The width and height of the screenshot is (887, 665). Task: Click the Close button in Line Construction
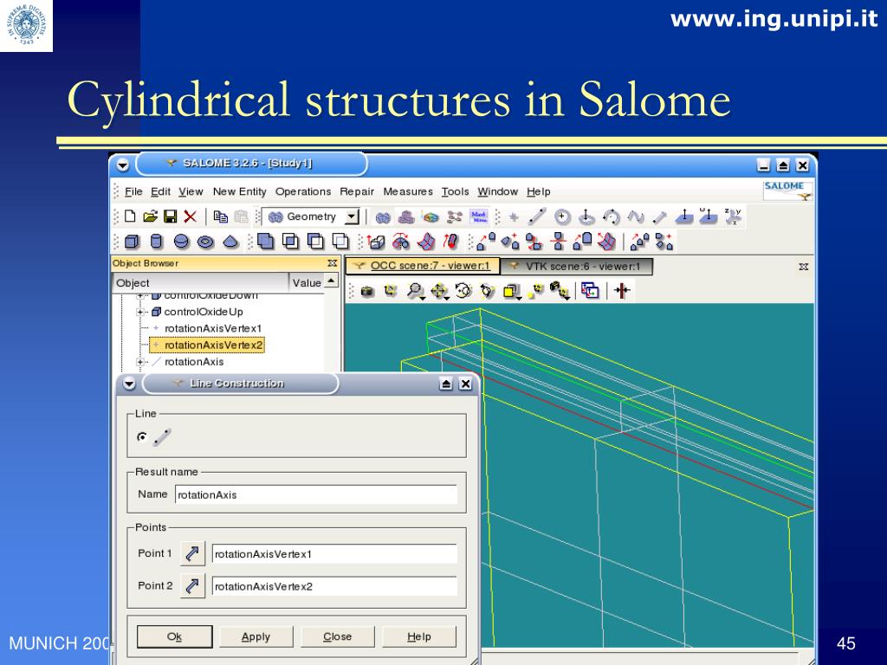pyautogui.click(x=338, y=636)
